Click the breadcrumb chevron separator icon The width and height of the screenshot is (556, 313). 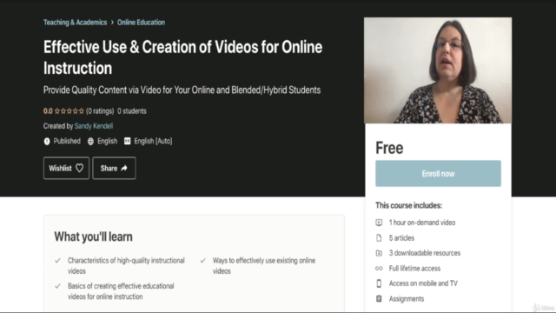tap(112, 23)
